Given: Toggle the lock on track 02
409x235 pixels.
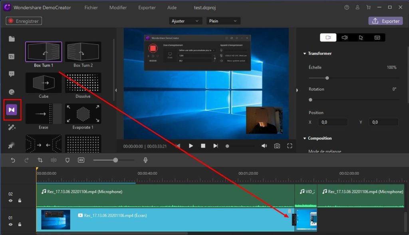Looking at the screenshot, I should (20, 201).
